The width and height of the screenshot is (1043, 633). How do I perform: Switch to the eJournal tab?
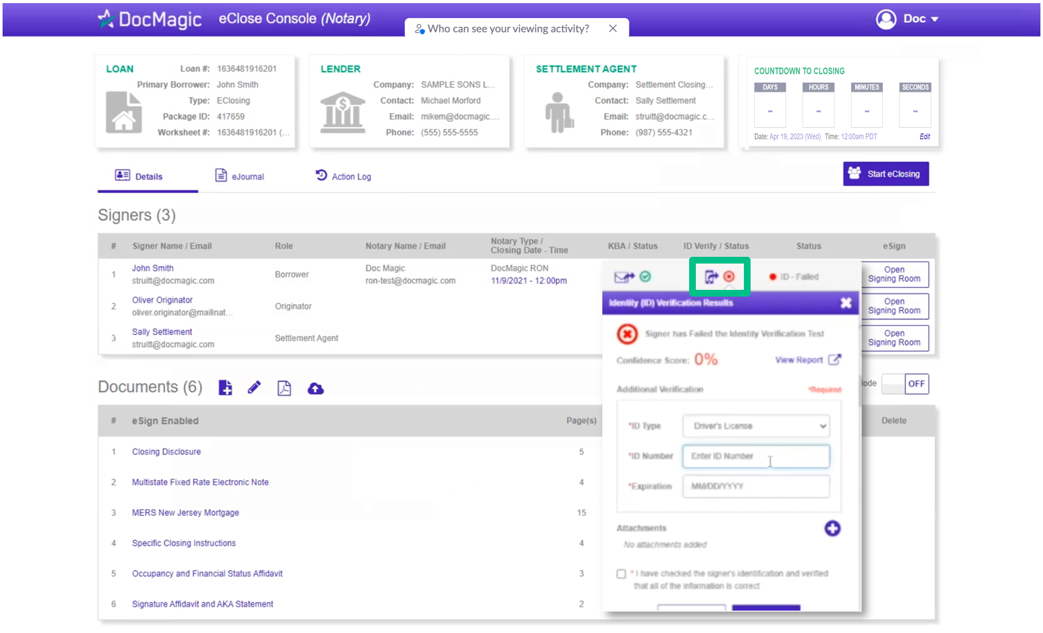pos(239,176)
